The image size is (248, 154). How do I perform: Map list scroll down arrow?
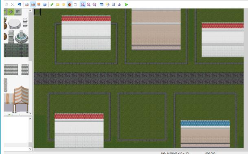click(x=30, y=149)
